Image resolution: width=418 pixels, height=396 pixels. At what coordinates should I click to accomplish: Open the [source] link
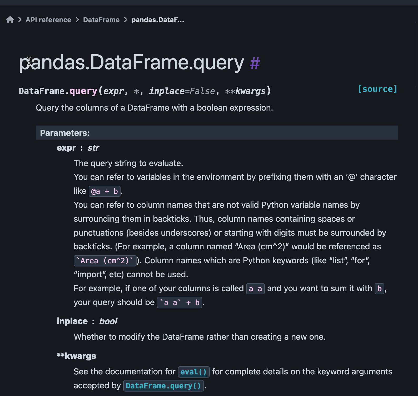coord(377,89)
